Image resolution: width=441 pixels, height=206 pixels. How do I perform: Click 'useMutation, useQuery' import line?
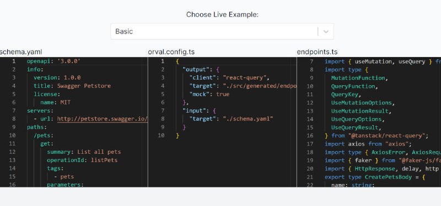tap(383, 62)
